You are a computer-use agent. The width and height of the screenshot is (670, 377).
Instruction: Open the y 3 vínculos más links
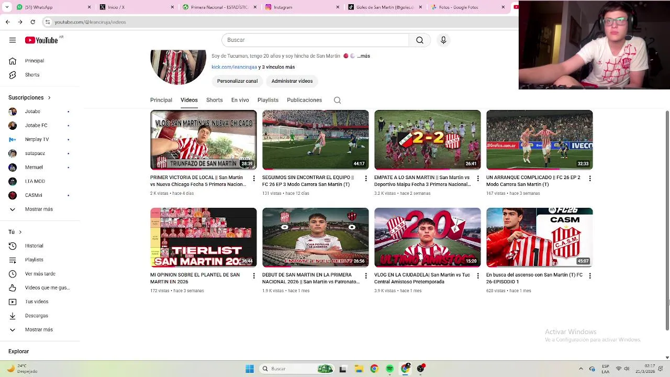click(276, 67)
